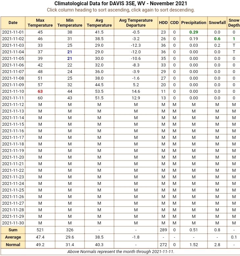Click Average departure value -1.8
The image size is (240, 256).
pyautogui.click(x=136, y=237)
